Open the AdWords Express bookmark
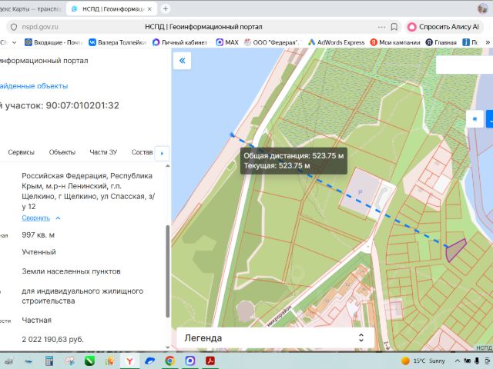 [336, 42]
